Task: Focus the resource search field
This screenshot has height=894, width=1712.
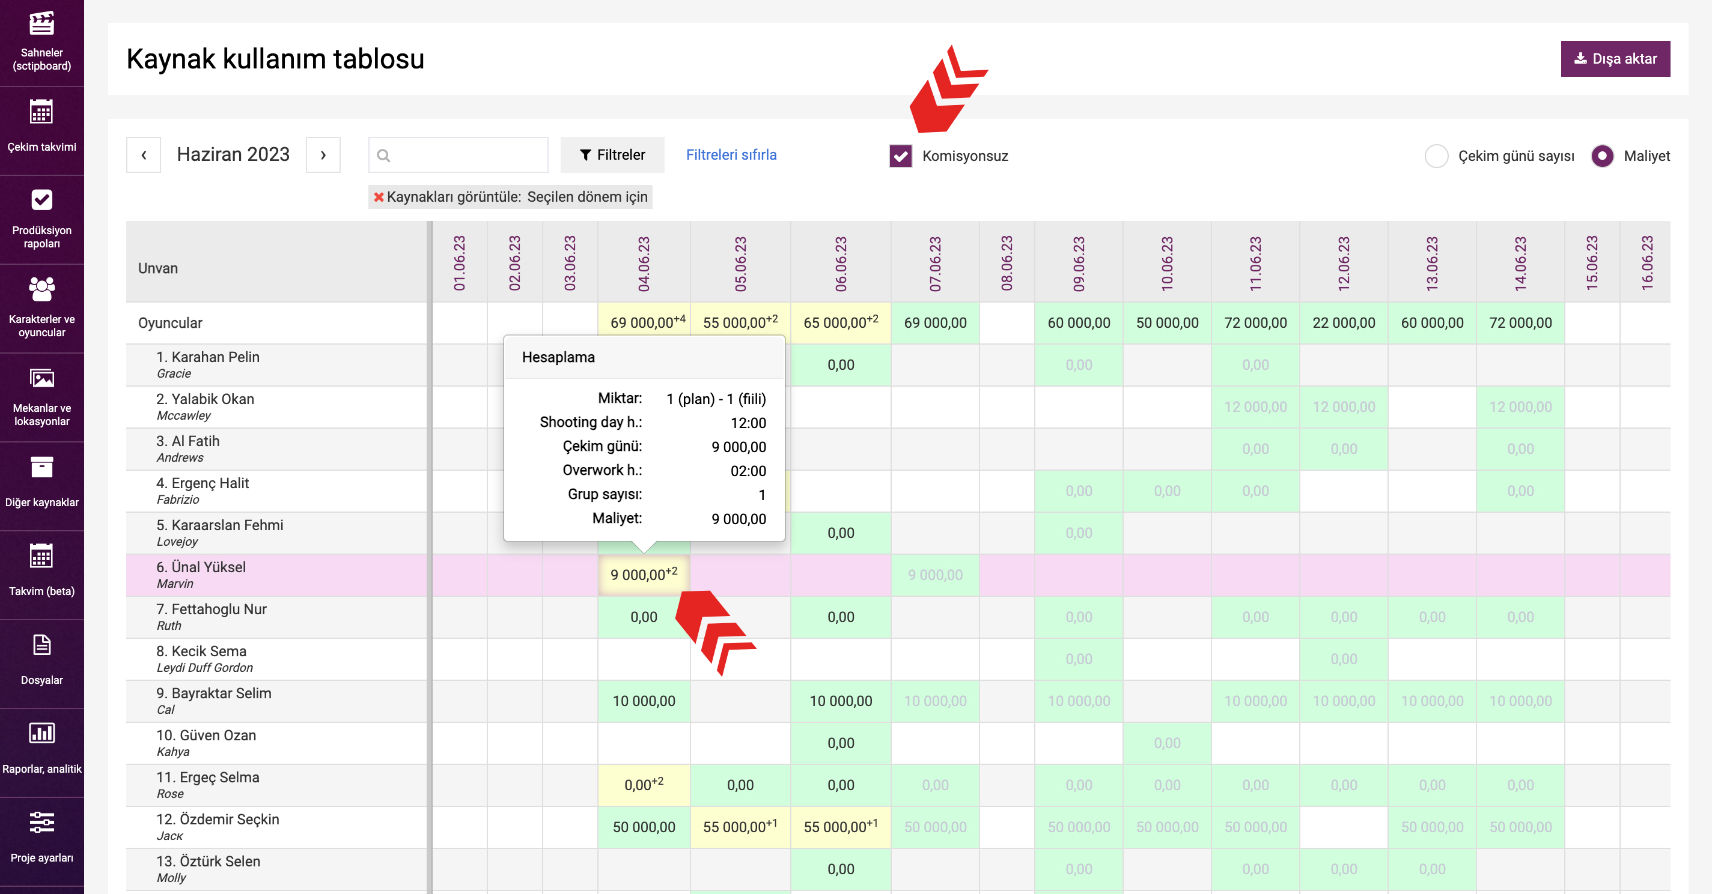Action: [458, 155]
